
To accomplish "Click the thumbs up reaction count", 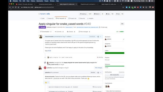I will (47, 82).
